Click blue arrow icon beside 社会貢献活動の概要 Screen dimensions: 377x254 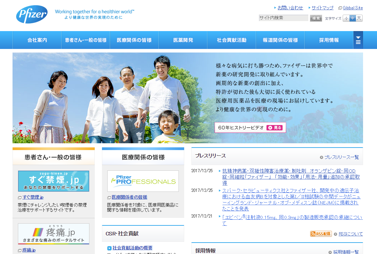pos(109,248)
